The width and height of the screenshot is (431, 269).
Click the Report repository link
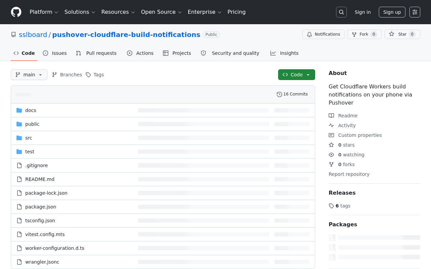349,174
